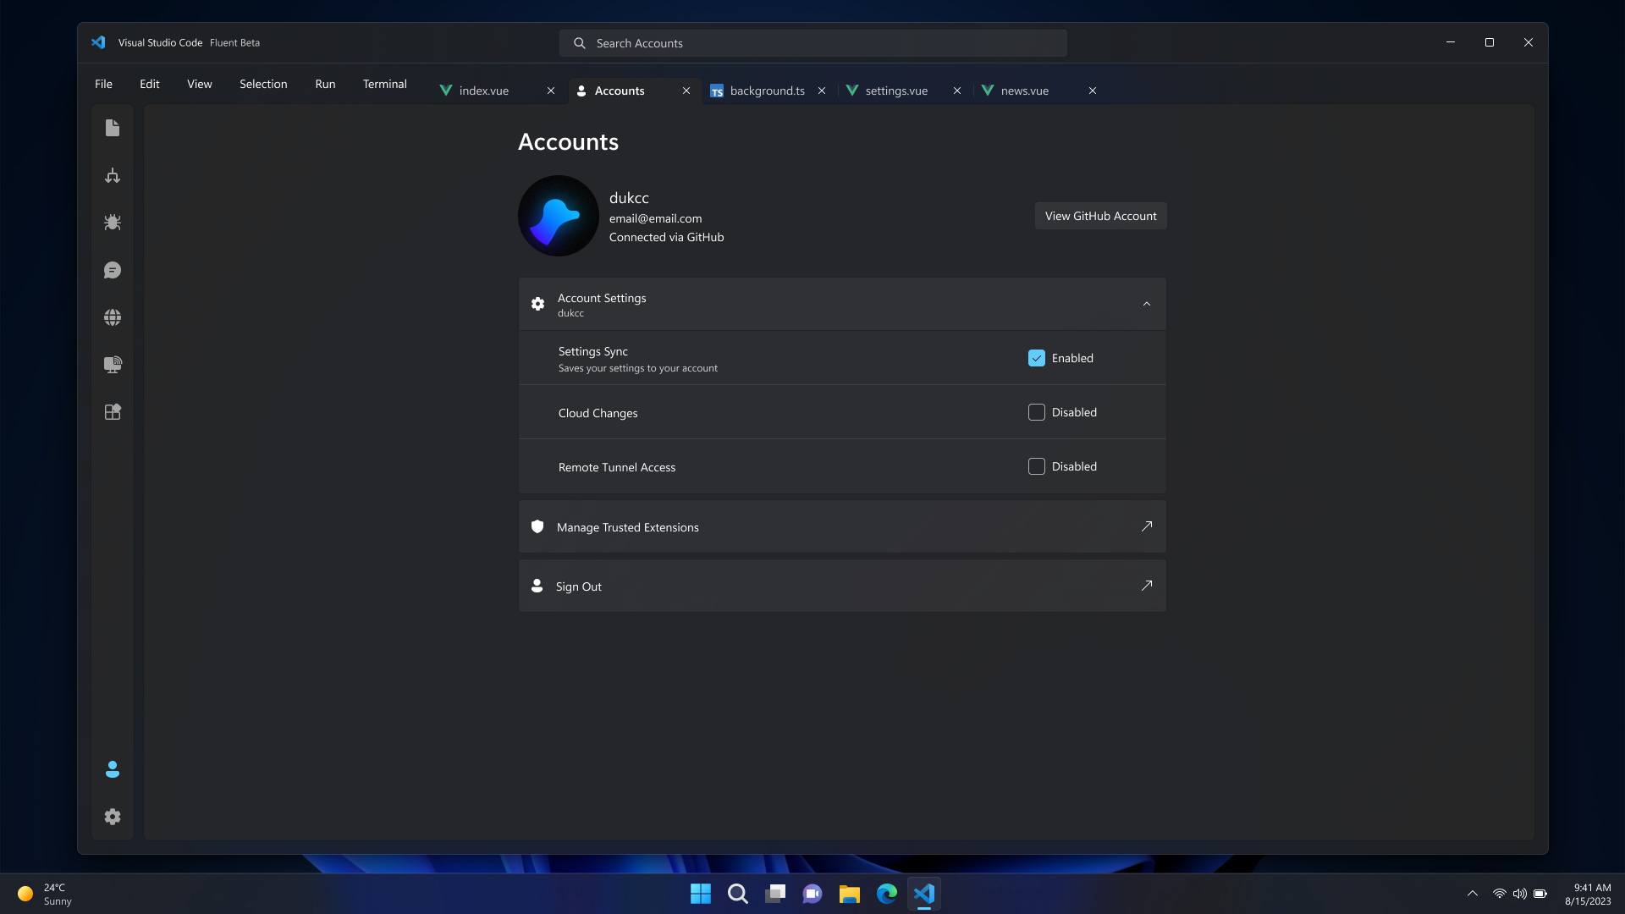Open the Terminal menu
This screenshot has width=1625, height=914.
click(385, 84)
